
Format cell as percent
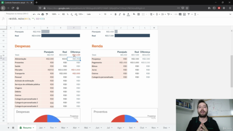click(x=68, y=14)
